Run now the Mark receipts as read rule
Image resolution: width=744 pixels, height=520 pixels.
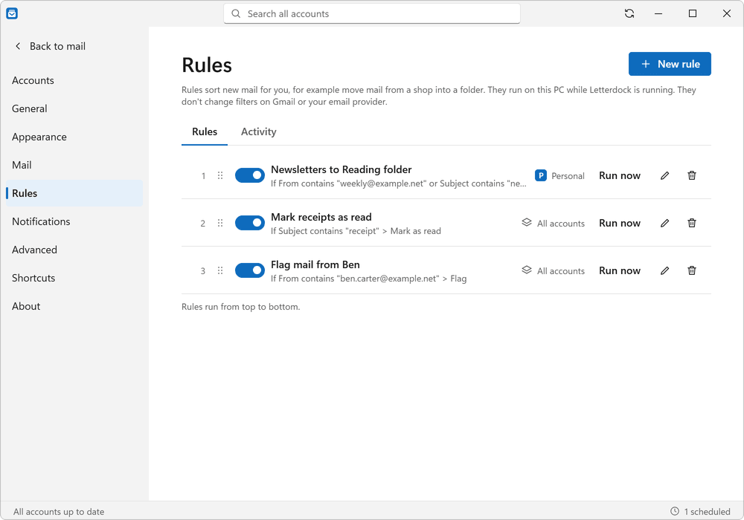[x=620, y=223]
